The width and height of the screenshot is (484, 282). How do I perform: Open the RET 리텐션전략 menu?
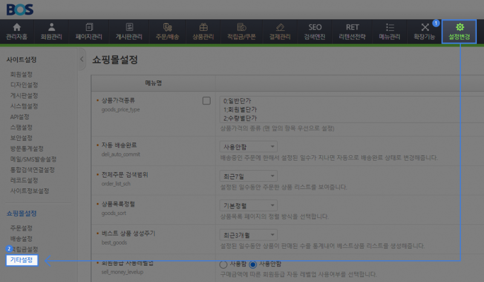click(352, 31)
